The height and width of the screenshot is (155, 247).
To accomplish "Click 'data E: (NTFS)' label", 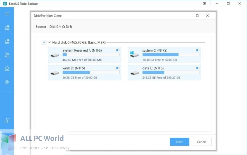I will tap(153, 68).
